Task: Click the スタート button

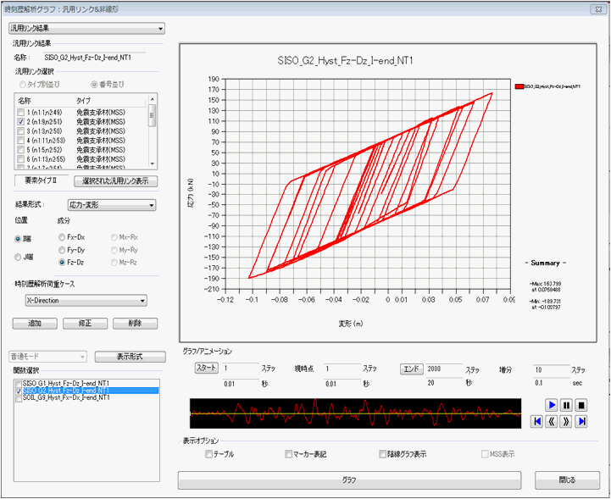Action: [207, 369]
